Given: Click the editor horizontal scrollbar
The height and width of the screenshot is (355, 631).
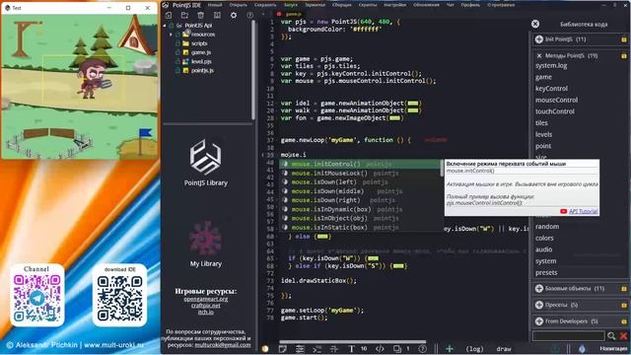Looking at the screenshot, I should pyautogui.click(x=353, y=342).
